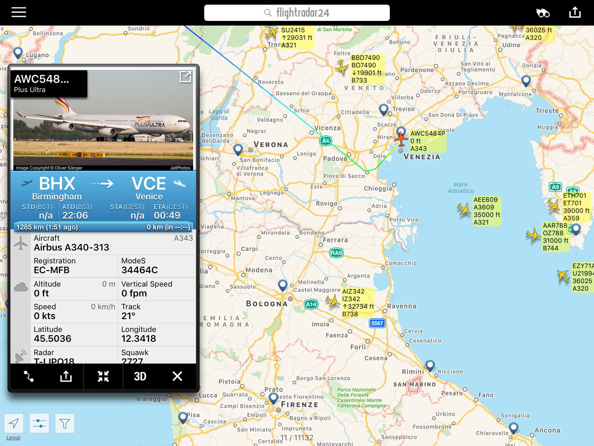Open the flight filter funnel
The image size is (594, 446).
coord(65,423)
